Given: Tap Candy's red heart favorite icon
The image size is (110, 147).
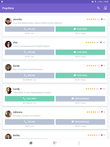Looking at the screenshot, I should point(101,89).
